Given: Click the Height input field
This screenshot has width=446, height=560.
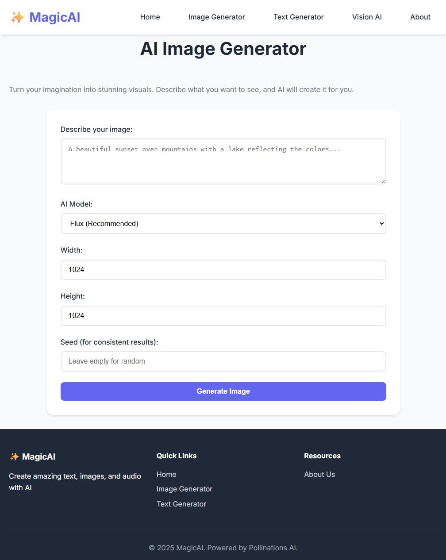Looking at the screenshot, I should point(223,316).
